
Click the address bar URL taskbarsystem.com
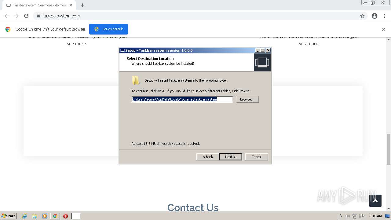coord(61,16)
